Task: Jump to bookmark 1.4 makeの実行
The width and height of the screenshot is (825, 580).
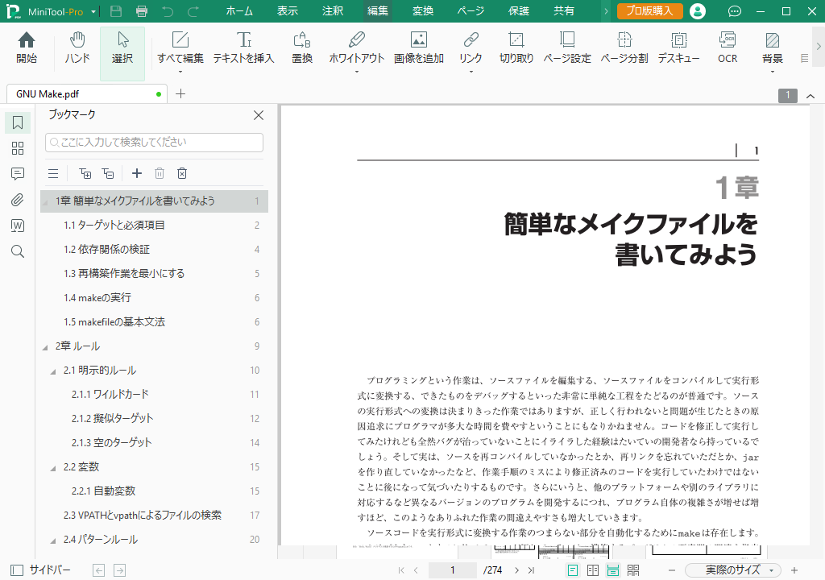Action: click(97, 298)
